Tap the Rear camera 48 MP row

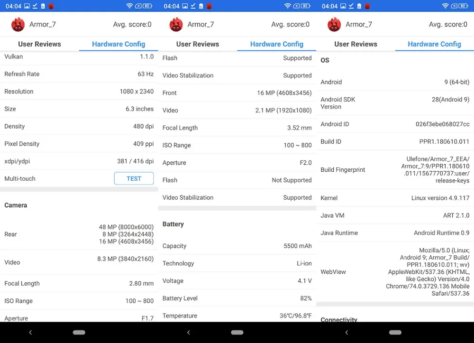click(x=79, y=234)
